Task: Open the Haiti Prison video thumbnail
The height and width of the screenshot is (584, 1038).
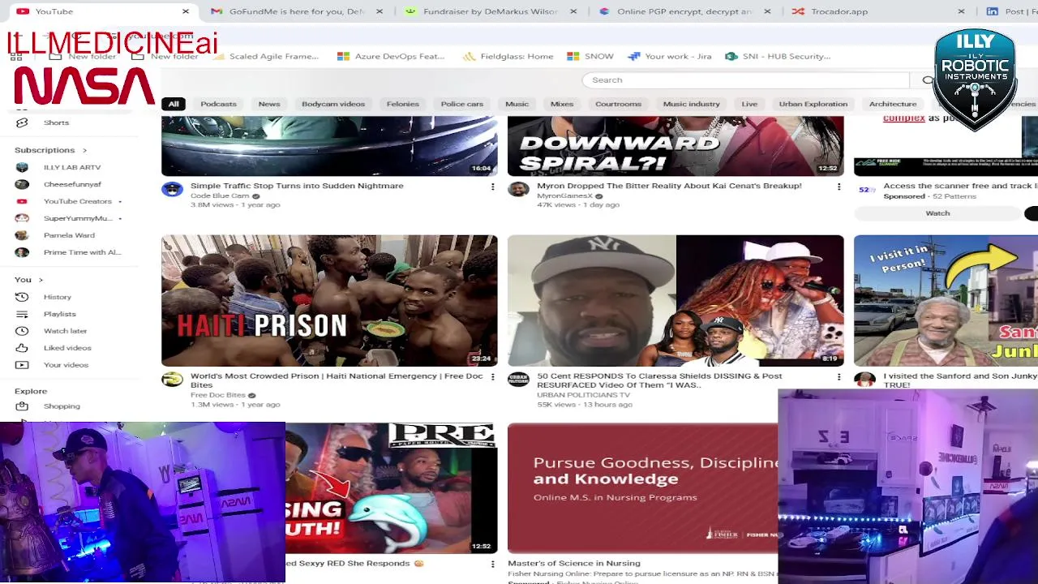Action: pyautogui.click(x=329, y=301)
